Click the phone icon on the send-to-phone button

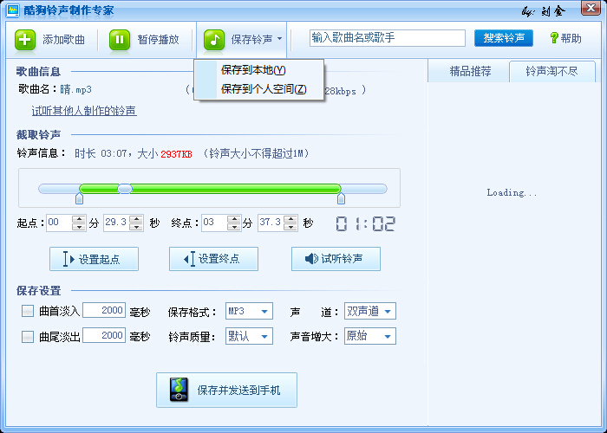[x=179, y=390]
